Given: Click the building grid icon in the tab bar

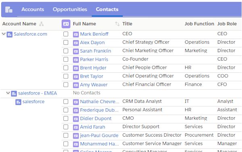Looking at the screenshot, I should tap(8, 9).
